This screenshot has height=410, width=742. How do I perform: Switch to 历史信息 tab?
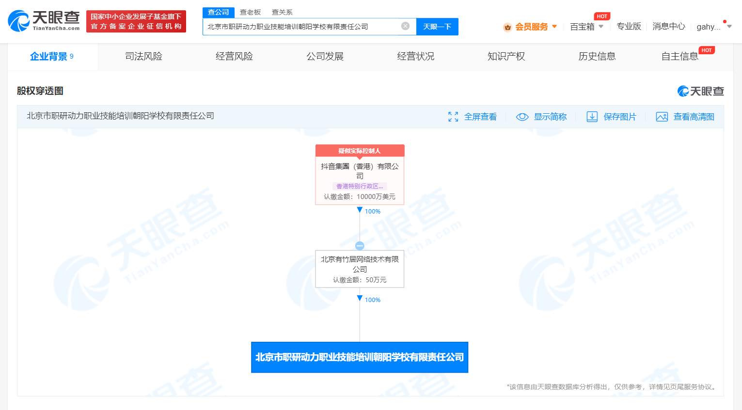597,57
